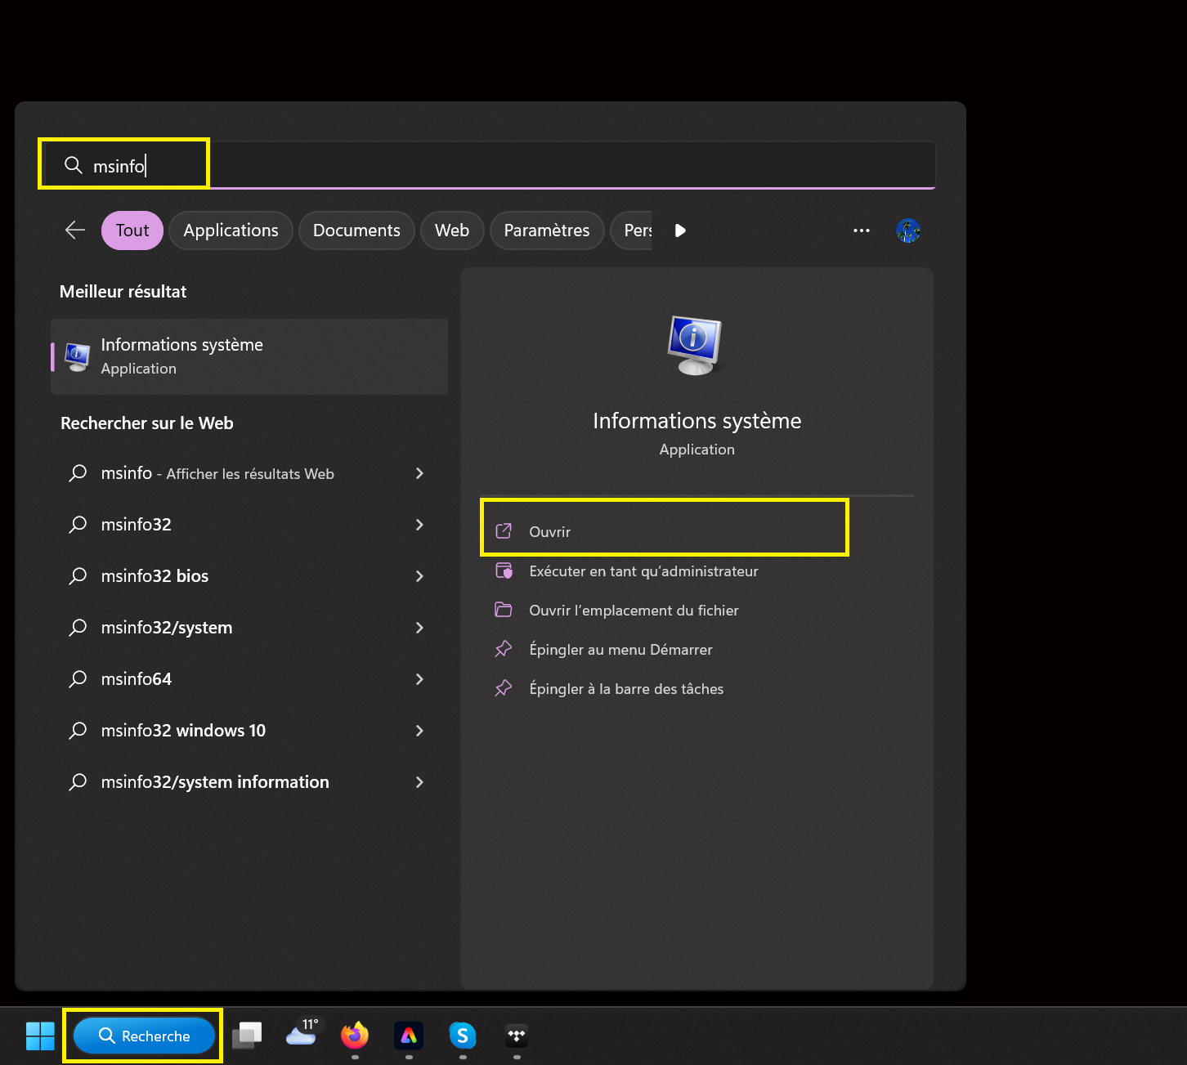The width and height of the screenshot is (1187, 1065).
Task: Switch to the Applications filter tab
Action: tap(231, 230)
